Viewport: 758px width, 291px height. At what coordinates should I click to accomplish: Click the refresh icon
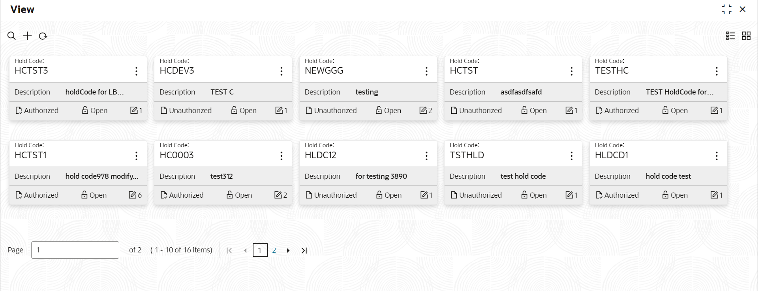pos(43,36)
